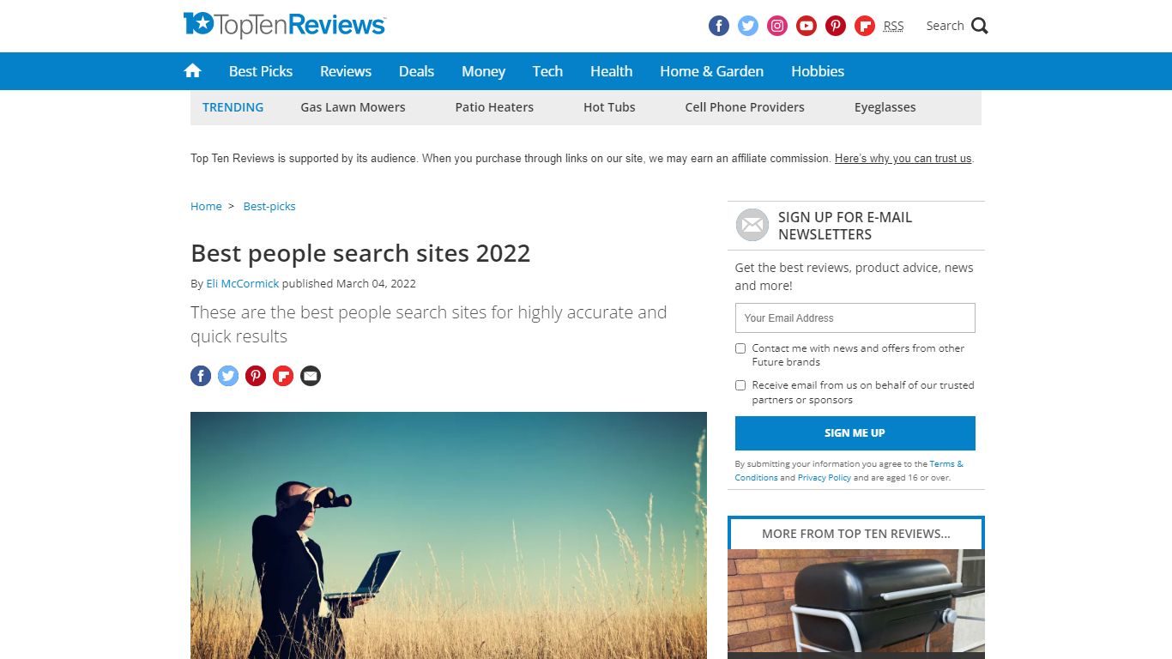Open the YouTube channel icon

(x=806, y=26)
